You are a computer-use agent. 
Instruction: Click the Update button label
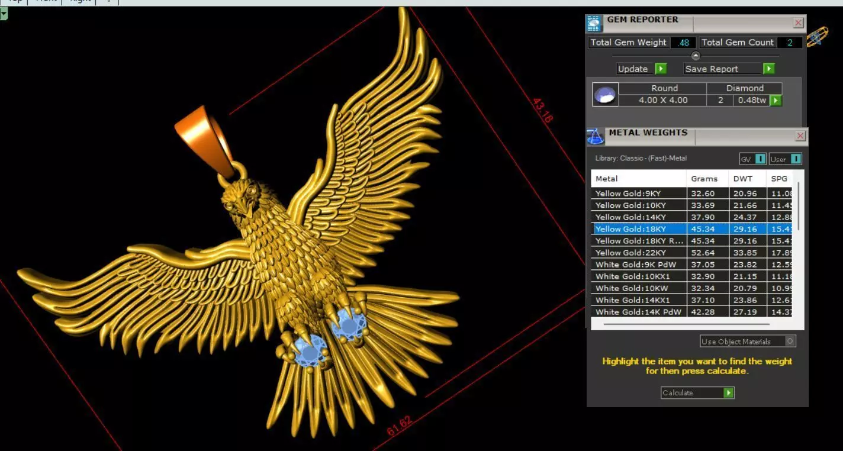point(633,69)
